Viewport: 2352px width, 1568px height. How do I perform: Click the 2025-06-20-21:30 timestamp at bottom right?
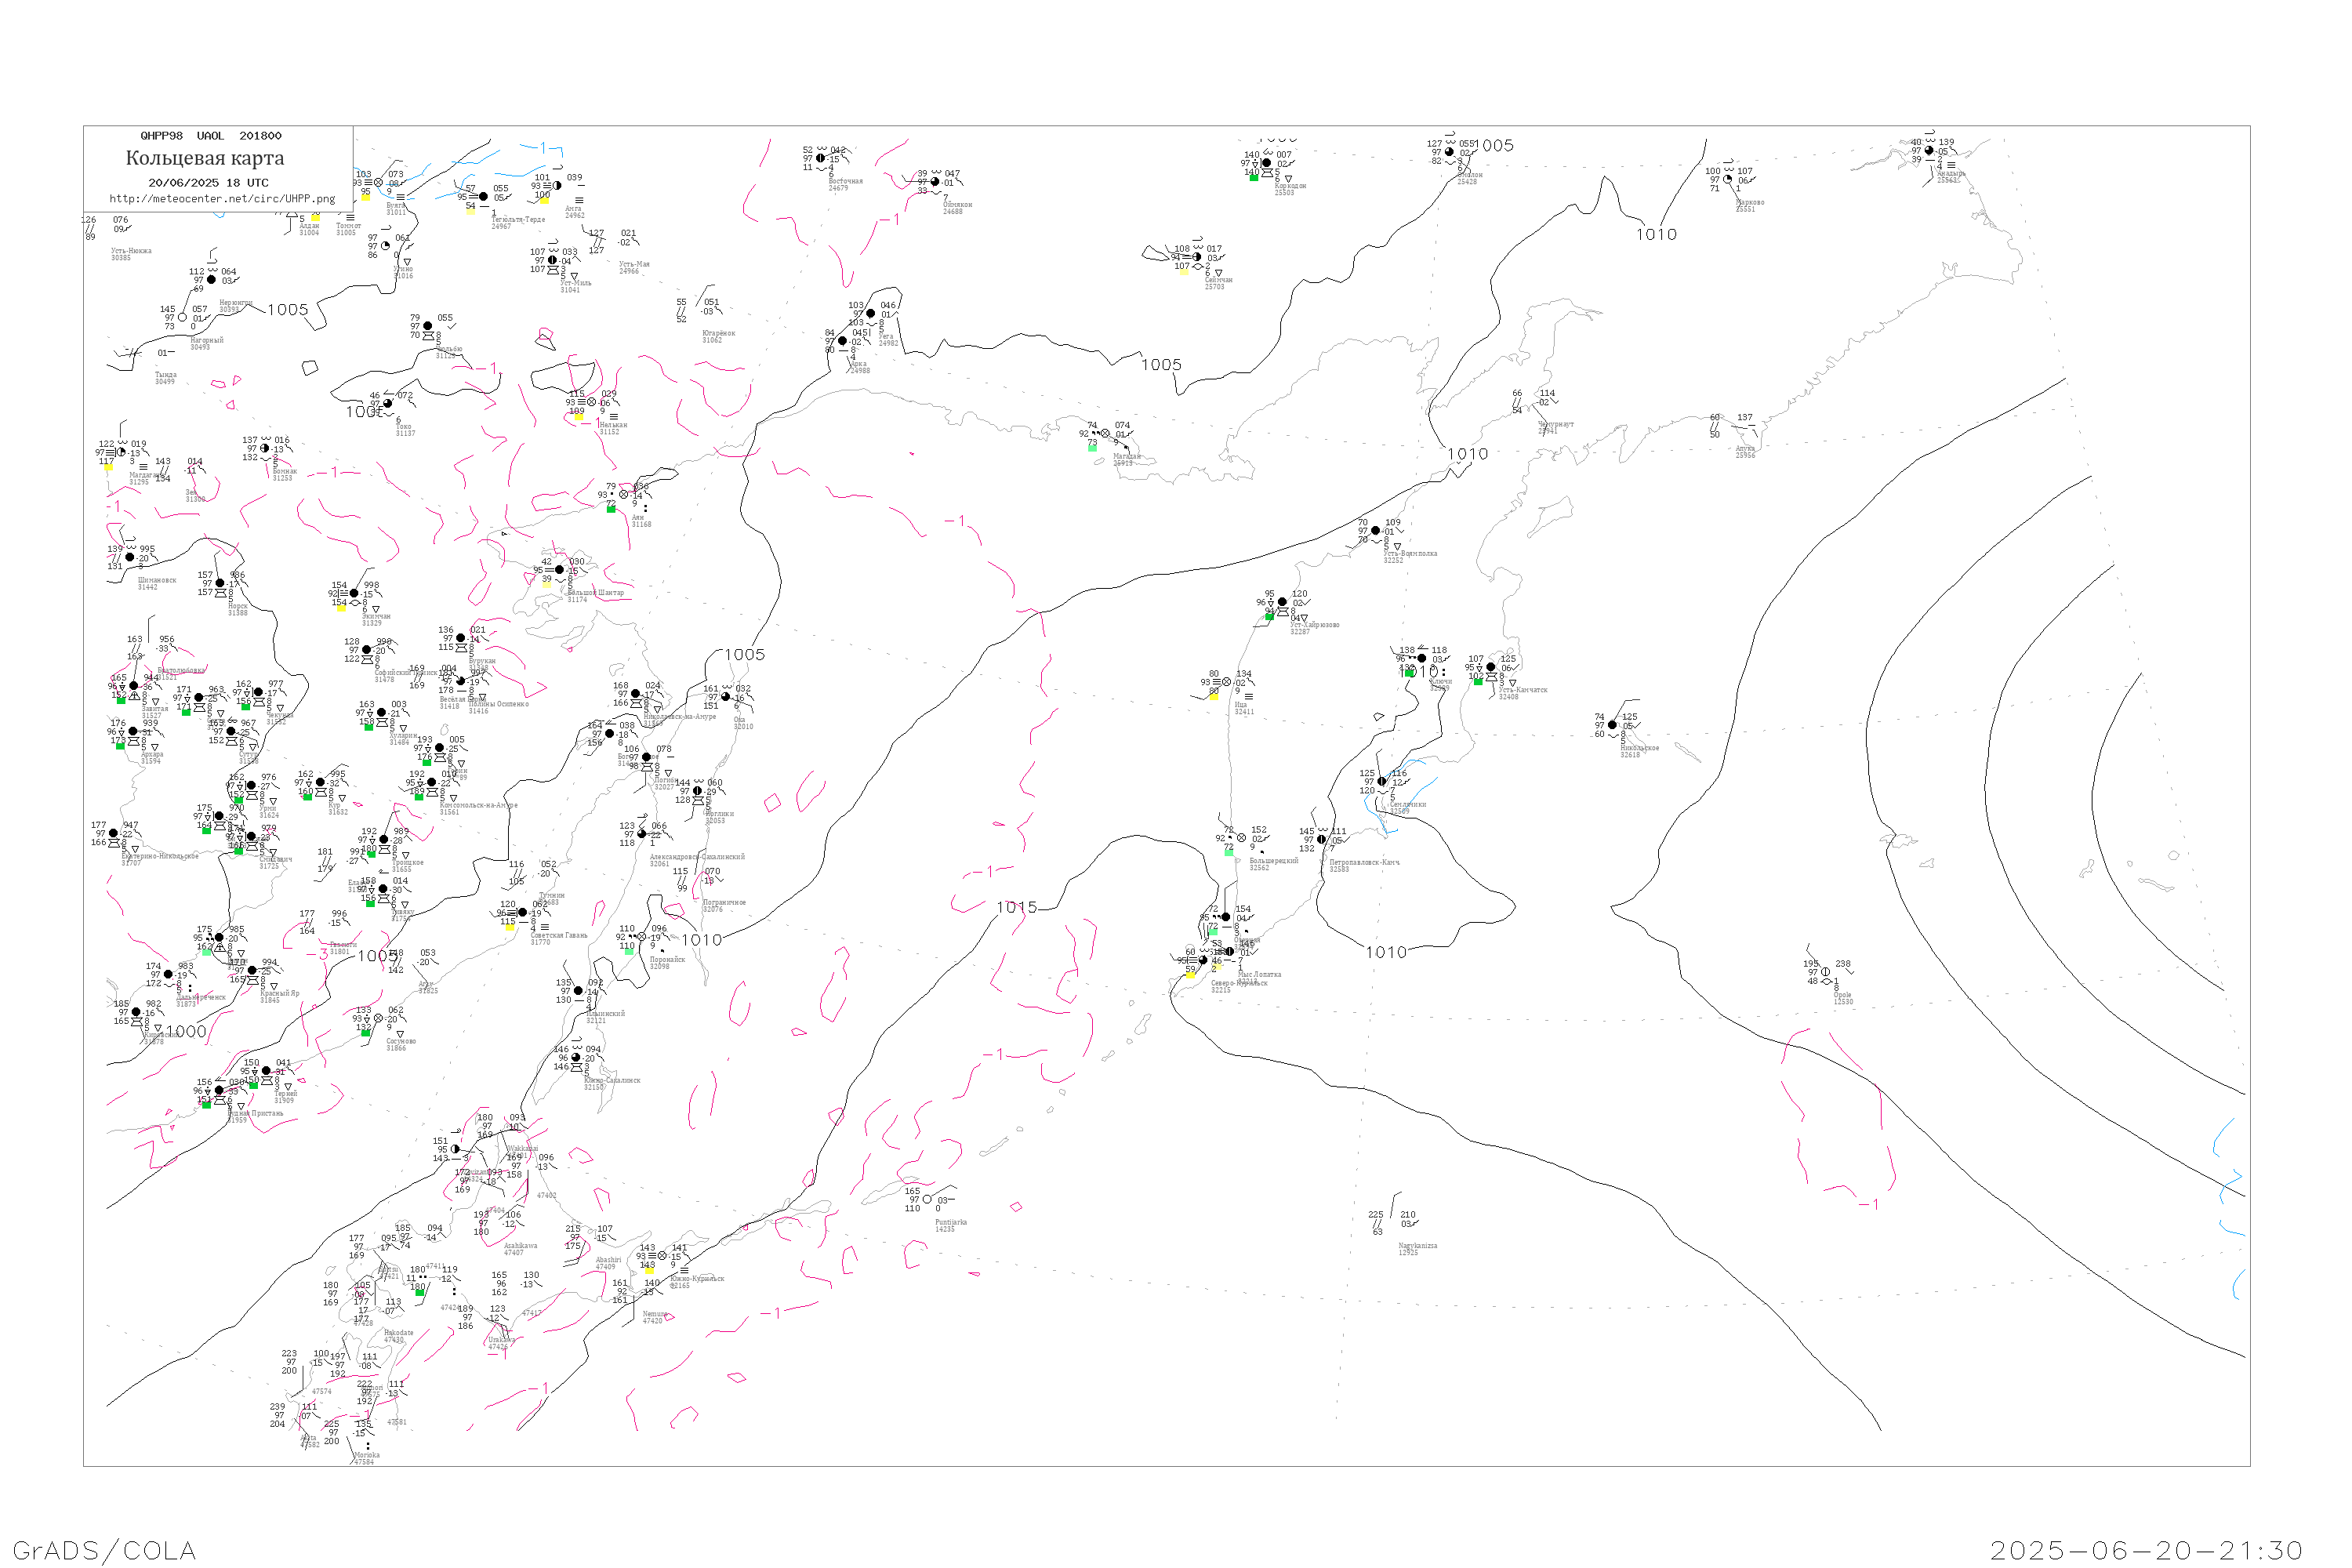click(2146, 1550)
